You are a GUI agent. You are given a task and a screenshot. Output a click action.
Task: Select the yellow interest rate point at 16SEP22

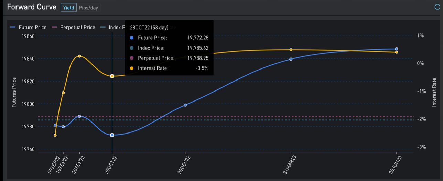coord(63,93)
